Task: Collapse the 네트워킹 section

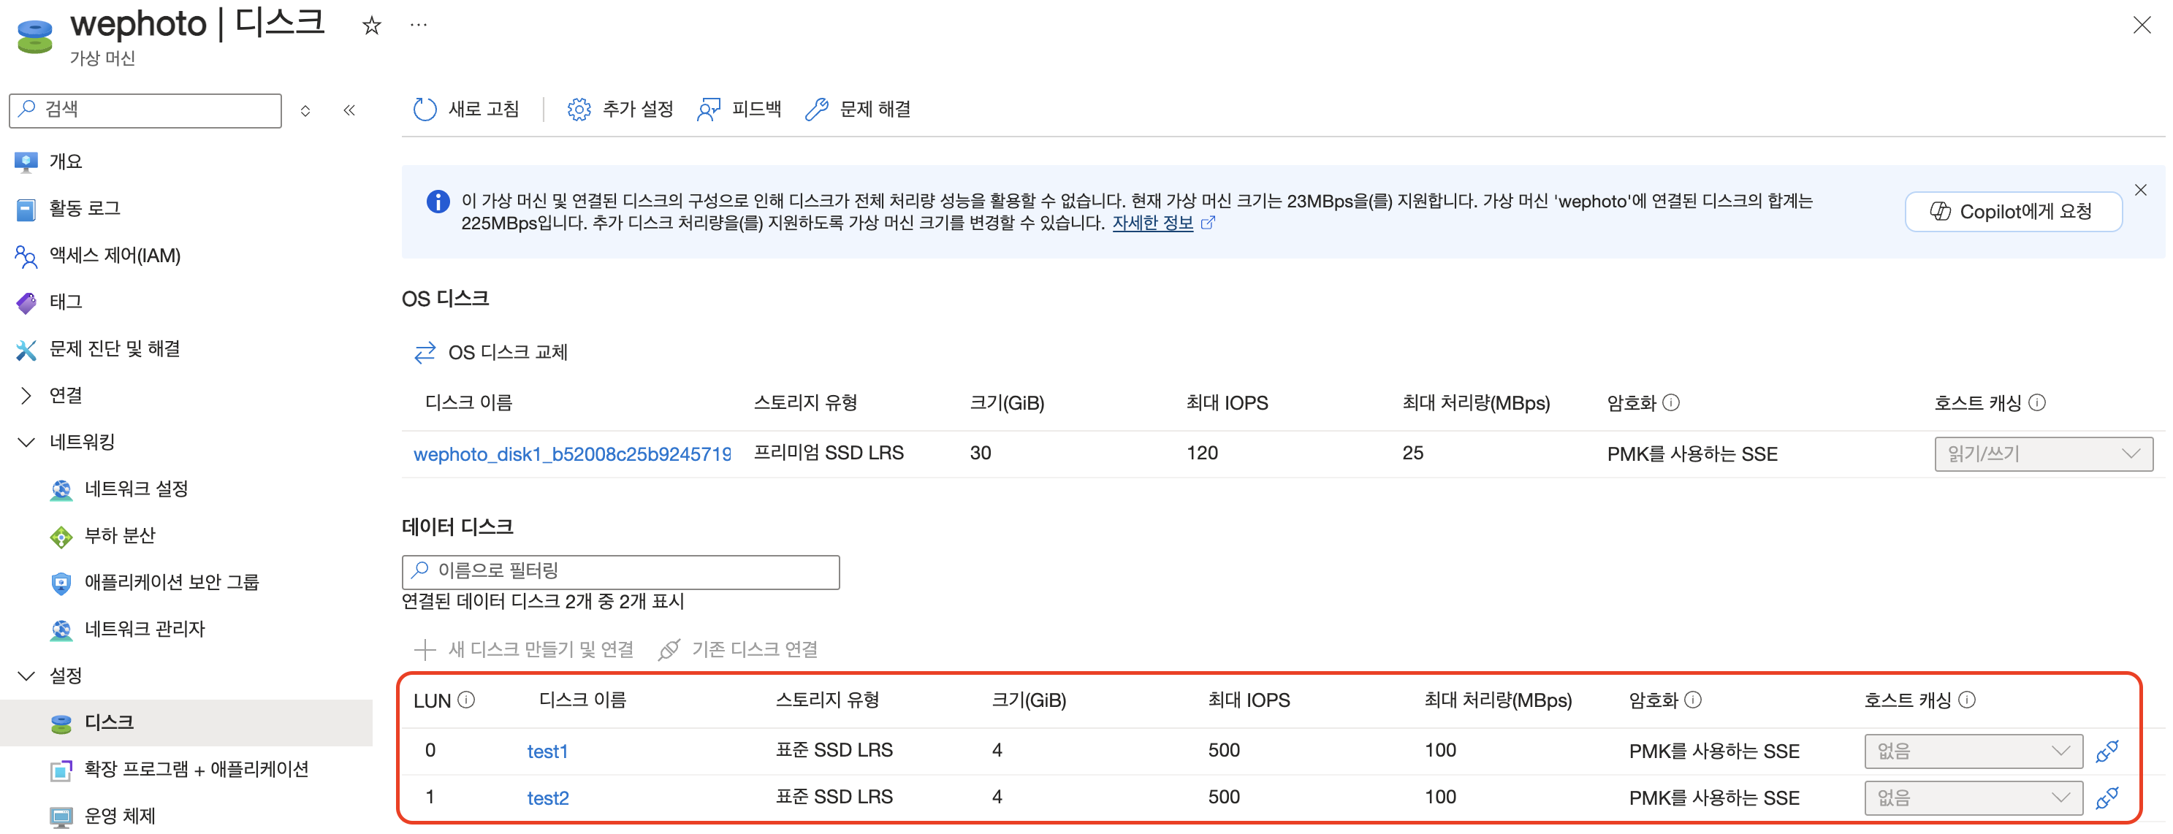Action: pyautogui.click(x=26, y=442)
